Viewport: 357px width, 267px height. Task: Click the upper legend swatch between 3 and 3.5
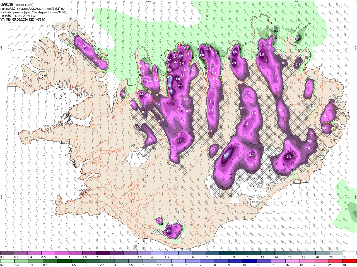[x=130, y=253]
